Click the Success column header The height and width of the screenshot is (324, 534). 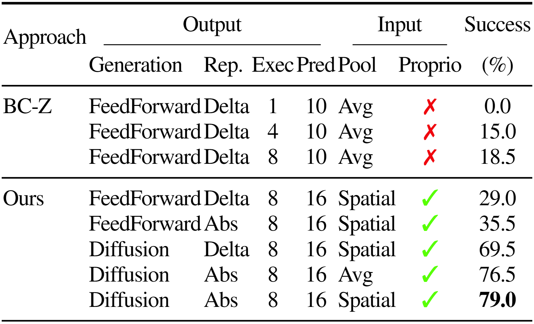coord(497,25)
